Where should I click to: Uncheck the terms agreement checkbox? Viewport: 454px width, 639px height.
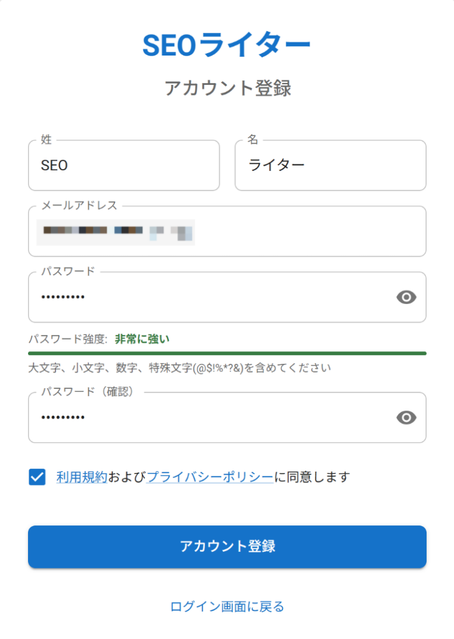(x=37, y=477)
